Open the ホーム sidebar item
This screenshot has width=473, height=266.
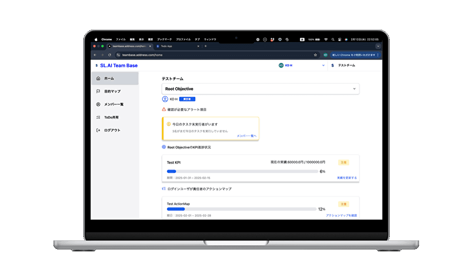click(x=115, y=78)
